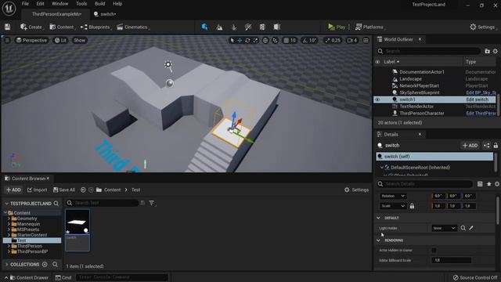Open the Content Drawer
The height and width of the screenshot is (282, 501).
coord(29,277)
